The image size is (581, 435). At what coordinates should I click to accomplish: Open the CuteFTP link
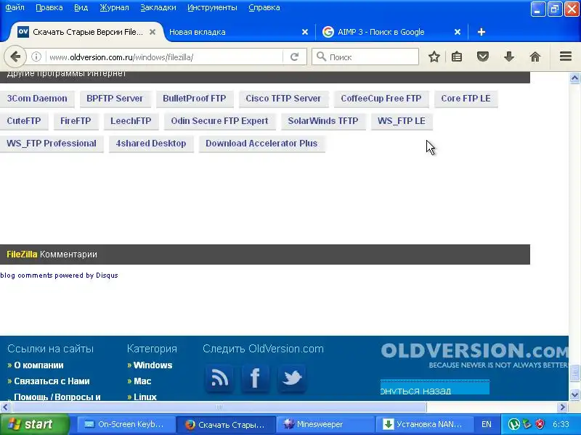coord(24,121)
